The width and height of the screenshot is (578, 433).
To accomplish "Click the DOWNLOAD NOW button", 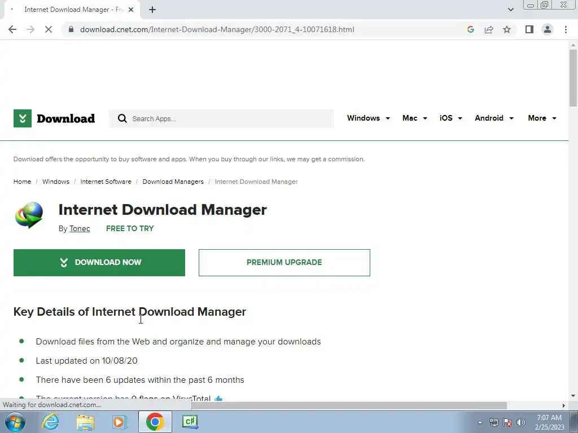I will (99, 263).
